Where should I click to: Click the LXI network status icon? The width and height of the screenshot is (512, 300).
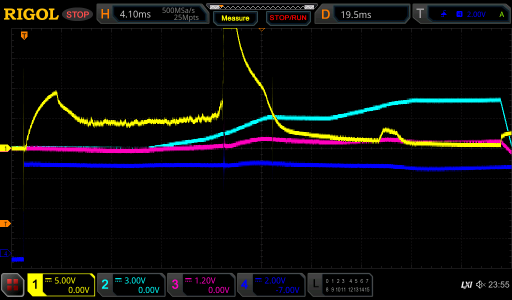point(466,285)
